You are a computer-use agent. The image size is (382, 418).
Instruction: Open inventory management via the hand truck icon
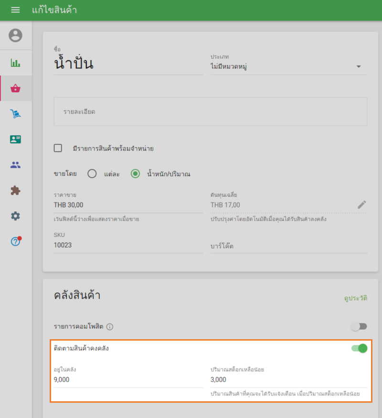point(15,114)
